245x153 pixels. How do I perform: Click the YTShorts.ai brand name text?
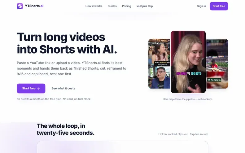coord(34,6)
